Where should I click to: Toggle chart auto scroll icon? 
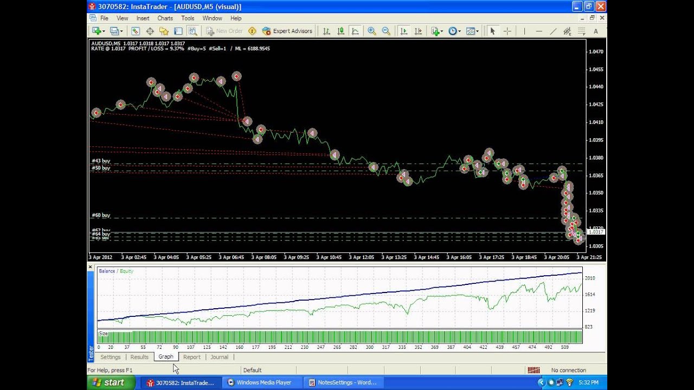pos(404,31)
